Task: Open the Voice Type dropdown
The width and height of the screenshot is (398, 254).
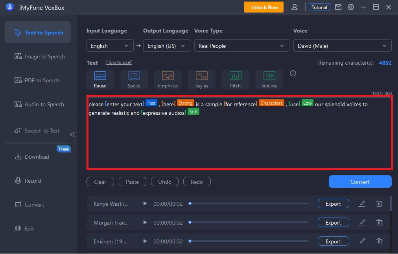Action: pyautogui.click(x=241, y=46)
